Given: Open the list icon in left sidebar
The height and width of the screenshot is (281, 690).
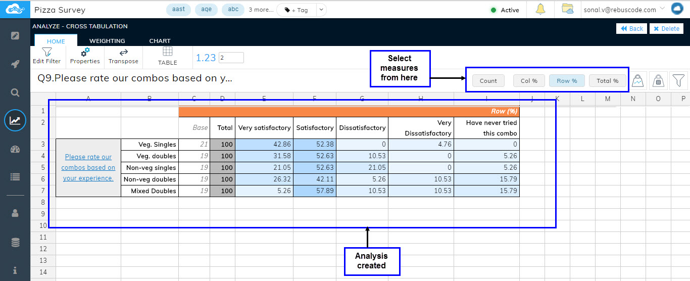Looking at the screenshot, I should pyautogui.click(x=15, y=177).
